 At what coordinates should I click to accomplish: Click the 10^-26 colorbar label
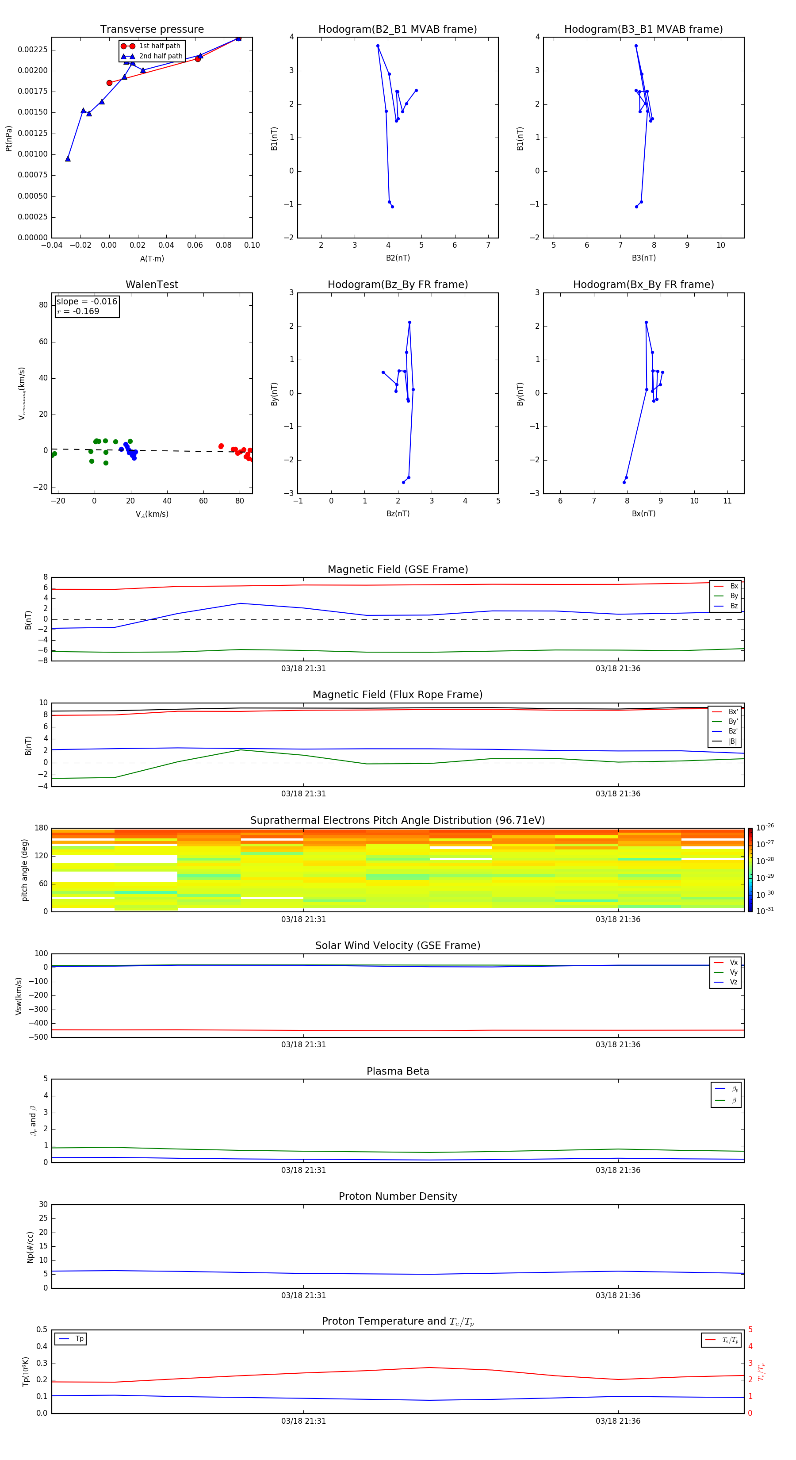[765, 827]
